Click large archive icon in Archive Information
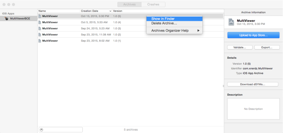The height and width of the screenshot is (133, 283). [231, 22]
